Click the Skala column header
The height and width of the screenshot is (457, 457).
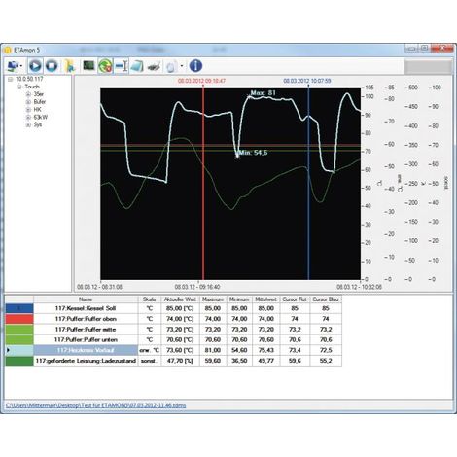[150, 299]
